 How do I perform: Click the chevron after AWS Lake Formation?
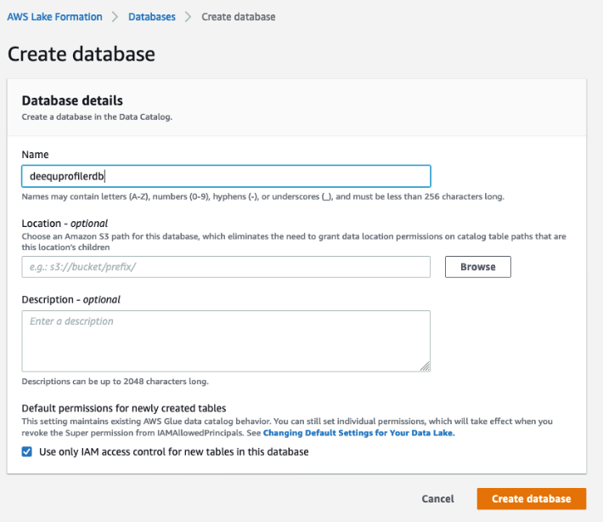coord(116,17)
